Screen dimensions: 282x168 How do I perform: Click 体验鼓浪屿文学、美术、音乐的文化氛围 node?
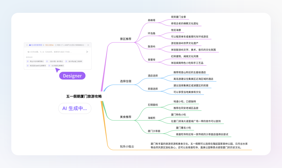pos(193,50)
